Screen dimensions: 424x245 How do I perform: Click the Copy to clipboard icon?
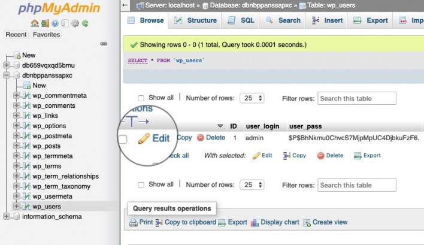click(x=159, y=223)
